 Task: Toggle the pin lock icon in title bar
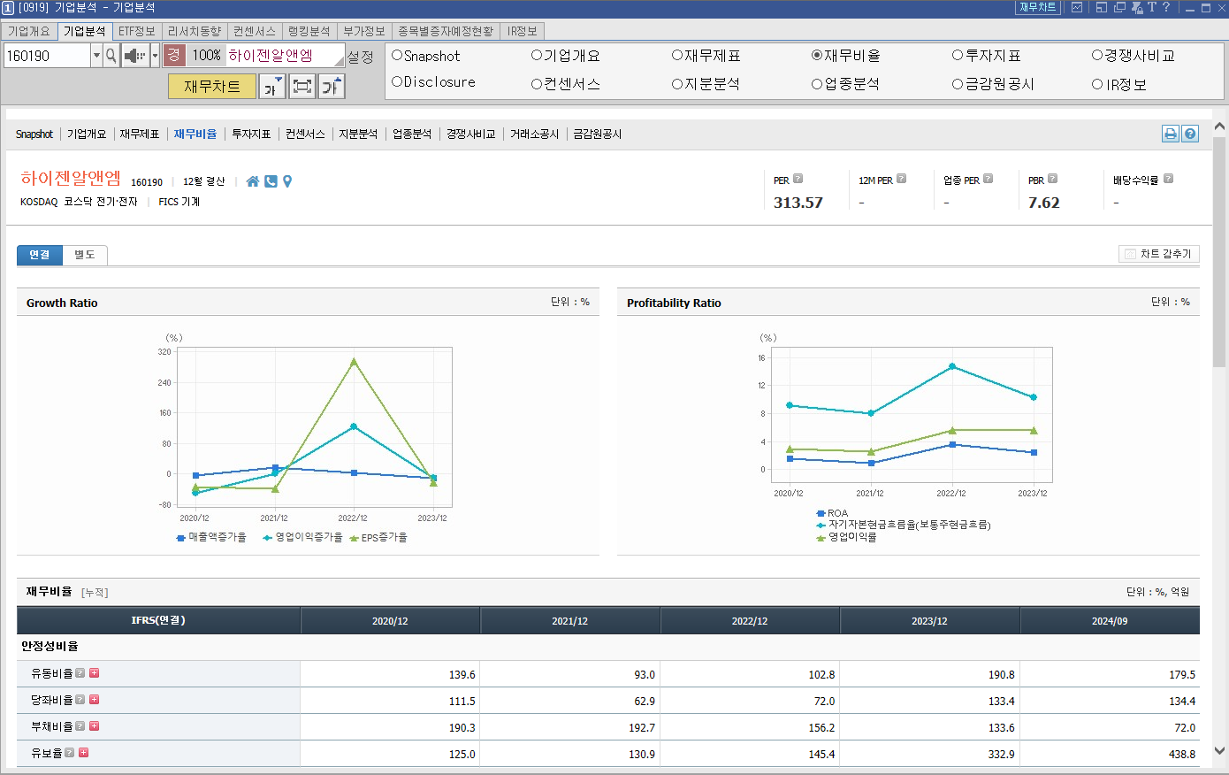[1137, 7]
